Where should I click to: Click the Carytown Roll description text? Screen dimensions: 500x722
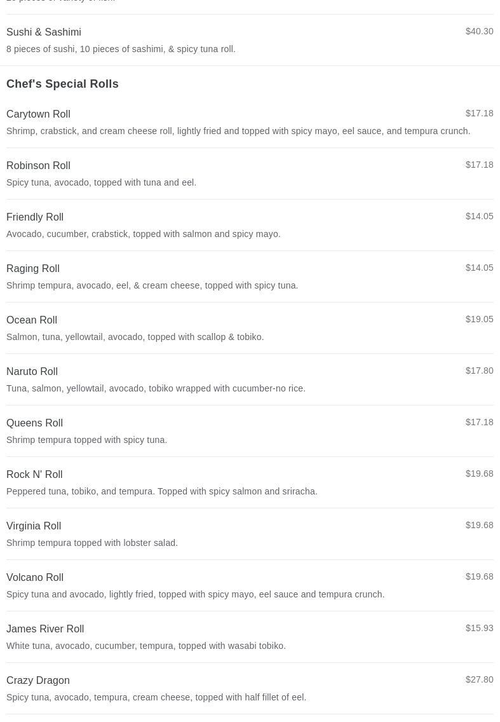click(238, 131)
